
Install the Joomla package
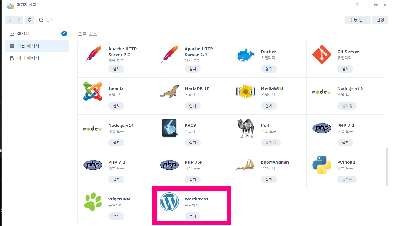[116, 106]
